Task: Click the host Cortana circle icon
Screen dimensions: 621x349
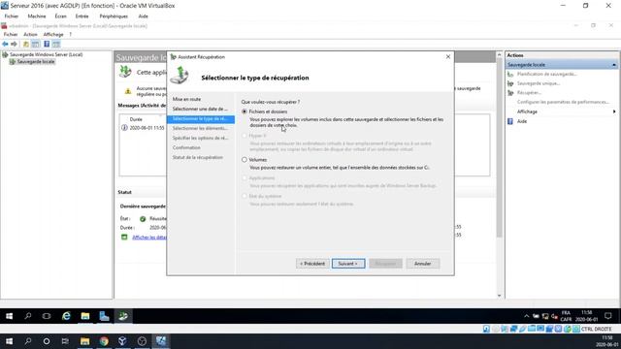Action: (x=47, y=341)
